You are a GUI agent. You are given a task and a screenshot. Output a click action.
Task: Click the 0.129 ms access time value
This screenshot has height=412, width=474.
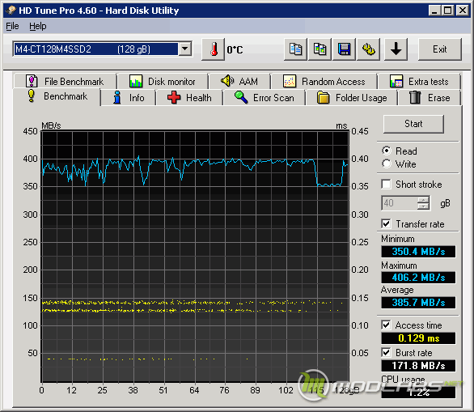point(418,338)
